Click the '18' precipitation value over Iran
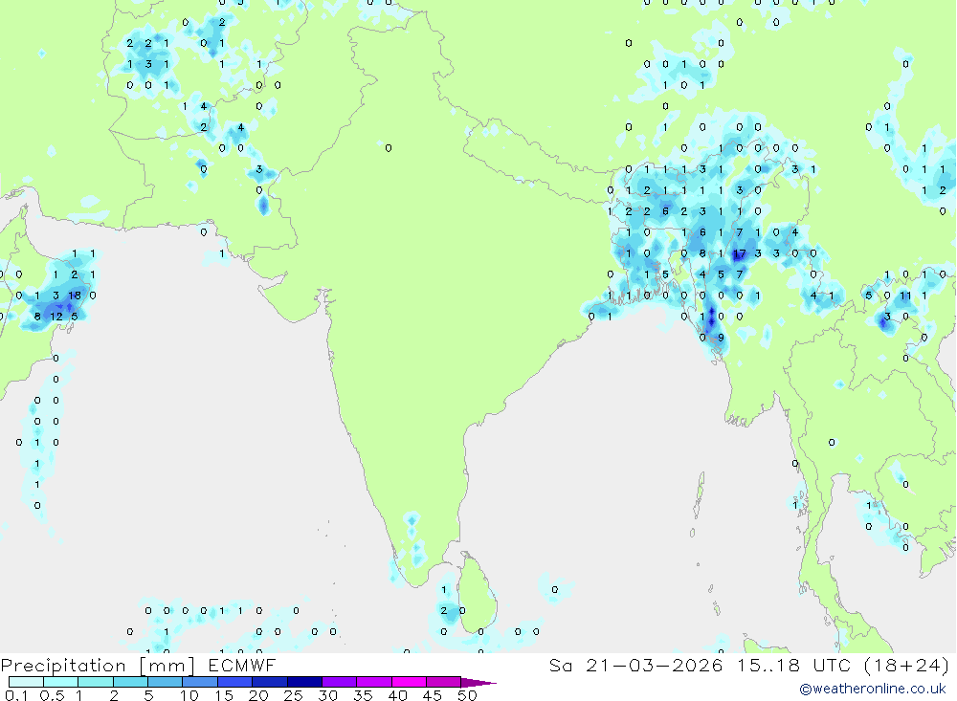 [x=75, y=296]
